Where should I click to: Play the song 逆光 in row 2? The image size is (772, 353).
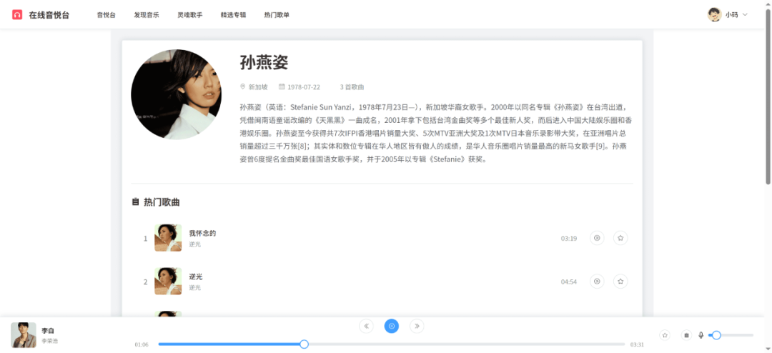pos(597,282)
